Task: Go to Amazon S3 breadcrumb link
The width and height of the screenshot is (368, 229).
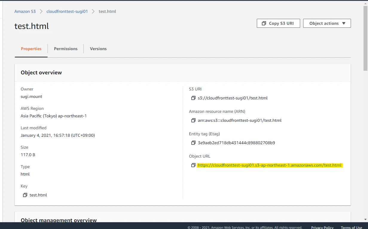Action: tap(25, 11)
